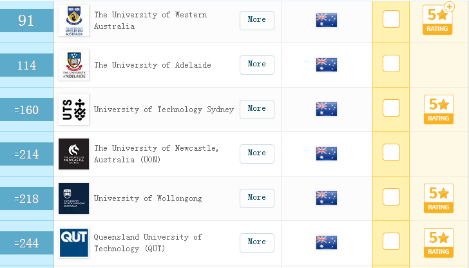Expand More for University of Technology Sydney
Image resolution: width=469 pixels, height=268 pixels.
pyautogui.click(x=256, y=109)
